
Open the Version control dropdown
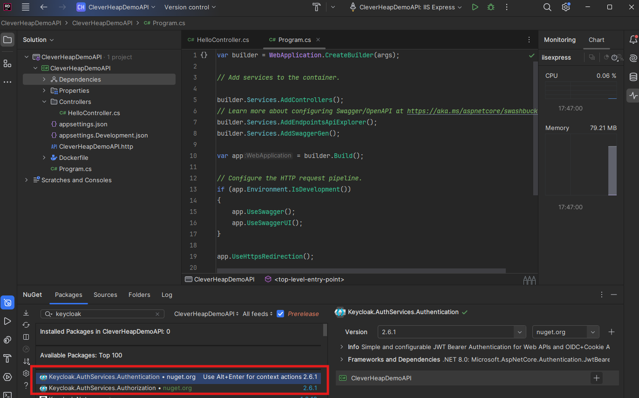pyautogui.click(x=189, y=7)
